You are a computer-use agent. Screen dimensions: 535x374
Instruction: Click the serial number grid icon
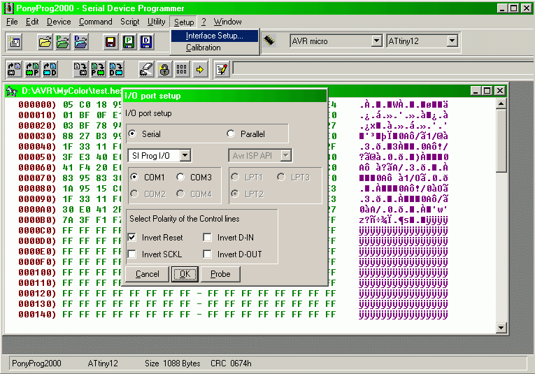(182, 69)
